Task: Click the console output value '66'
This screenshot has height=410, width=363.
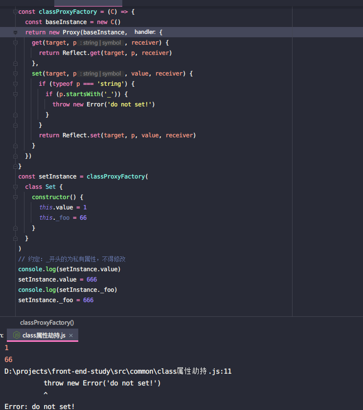Action: [8, 359]
